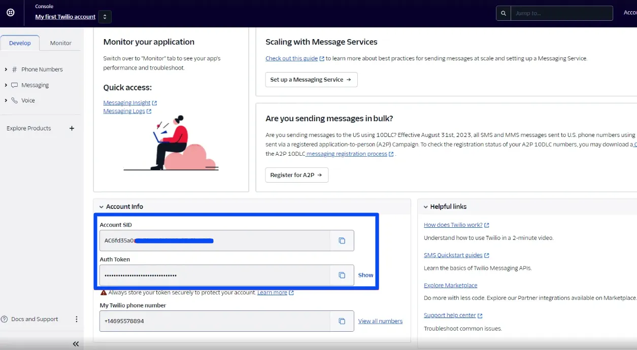This screenshot has height=350, width=637.
Task: Expand the Messaging section
Action: [x=6, y=85]
